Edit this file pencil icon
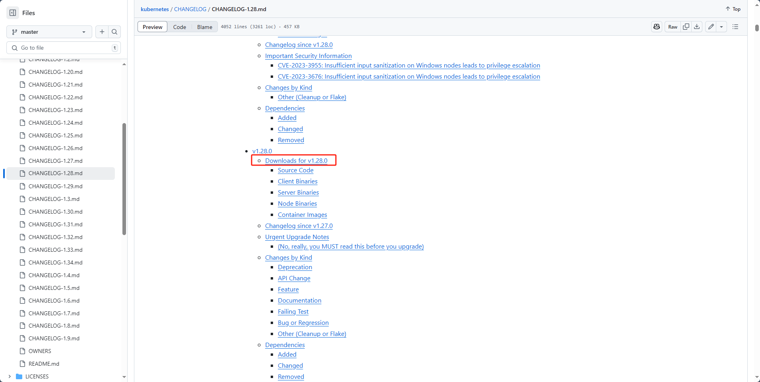 click(711, 27)
